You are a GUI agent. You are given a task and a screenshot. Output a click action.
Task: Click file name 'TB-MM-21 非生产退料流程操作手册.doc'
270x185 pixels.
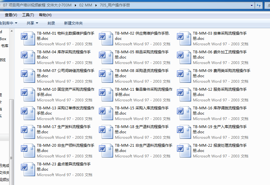[144, 148]
